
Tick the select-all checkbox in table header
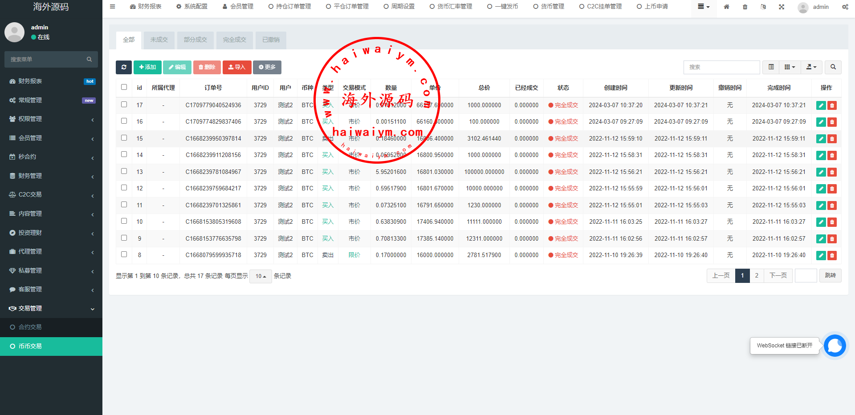point(124,87)
